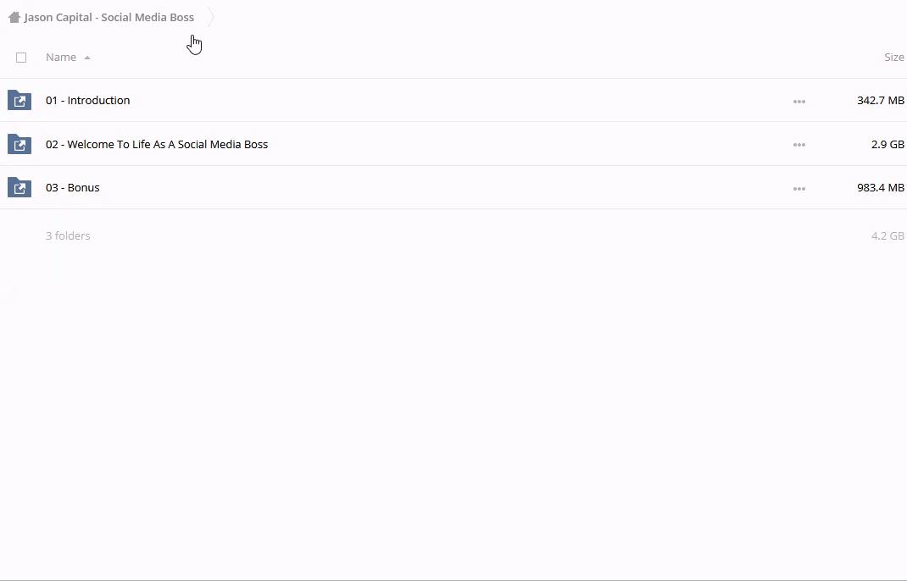Click the breadcrumb chevron after the folder title
Image resolution: width=907 pixels, height=581 pixels.
point(210,17)
